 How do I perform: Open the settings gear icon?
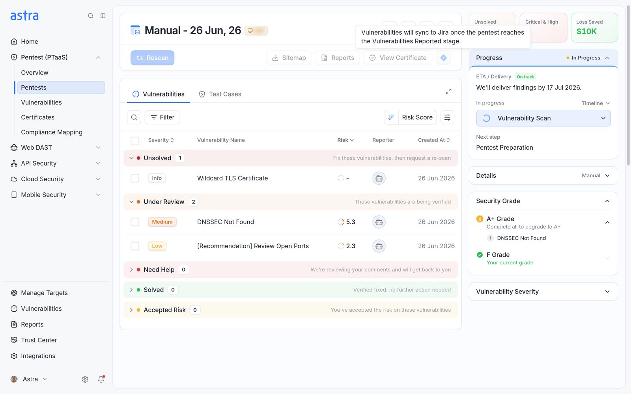[x=85, y=379]
